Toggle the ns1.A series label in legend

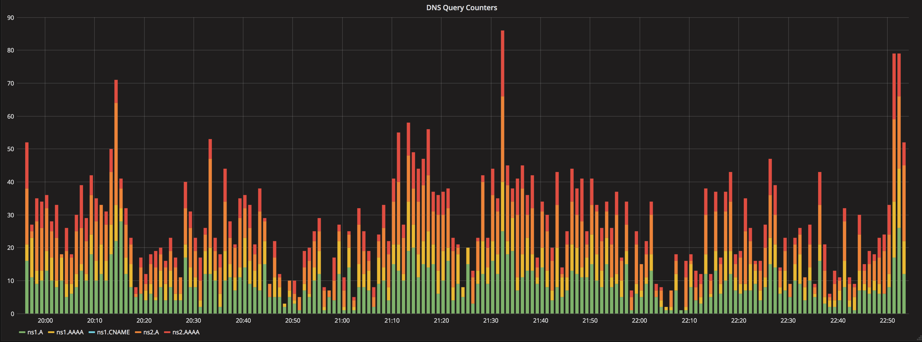coord(35,332)
